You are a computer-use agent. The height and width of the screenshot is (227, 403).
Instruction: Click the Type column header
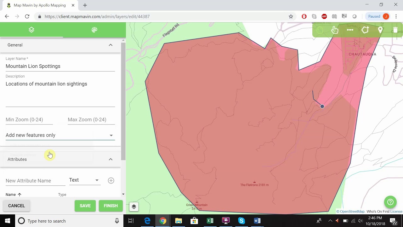pyautogui.click(x=62, y=195)
